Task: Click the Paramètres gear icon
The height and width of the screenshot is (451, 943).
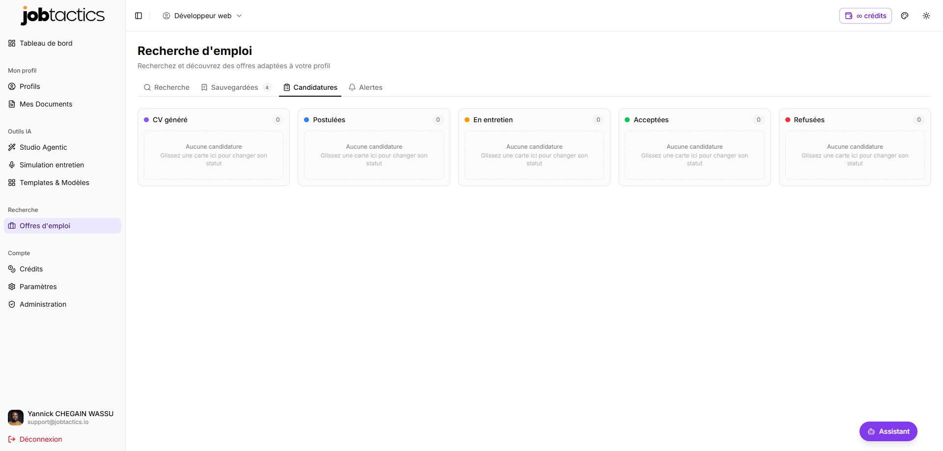Action: coord(12,287)
